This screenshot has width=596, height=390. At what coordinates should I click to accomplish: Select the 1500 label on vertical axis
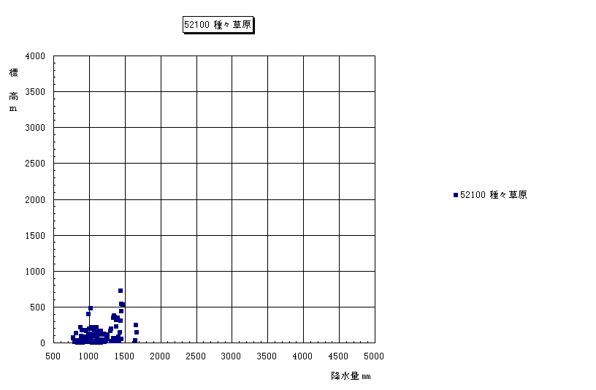click(35, 235)
